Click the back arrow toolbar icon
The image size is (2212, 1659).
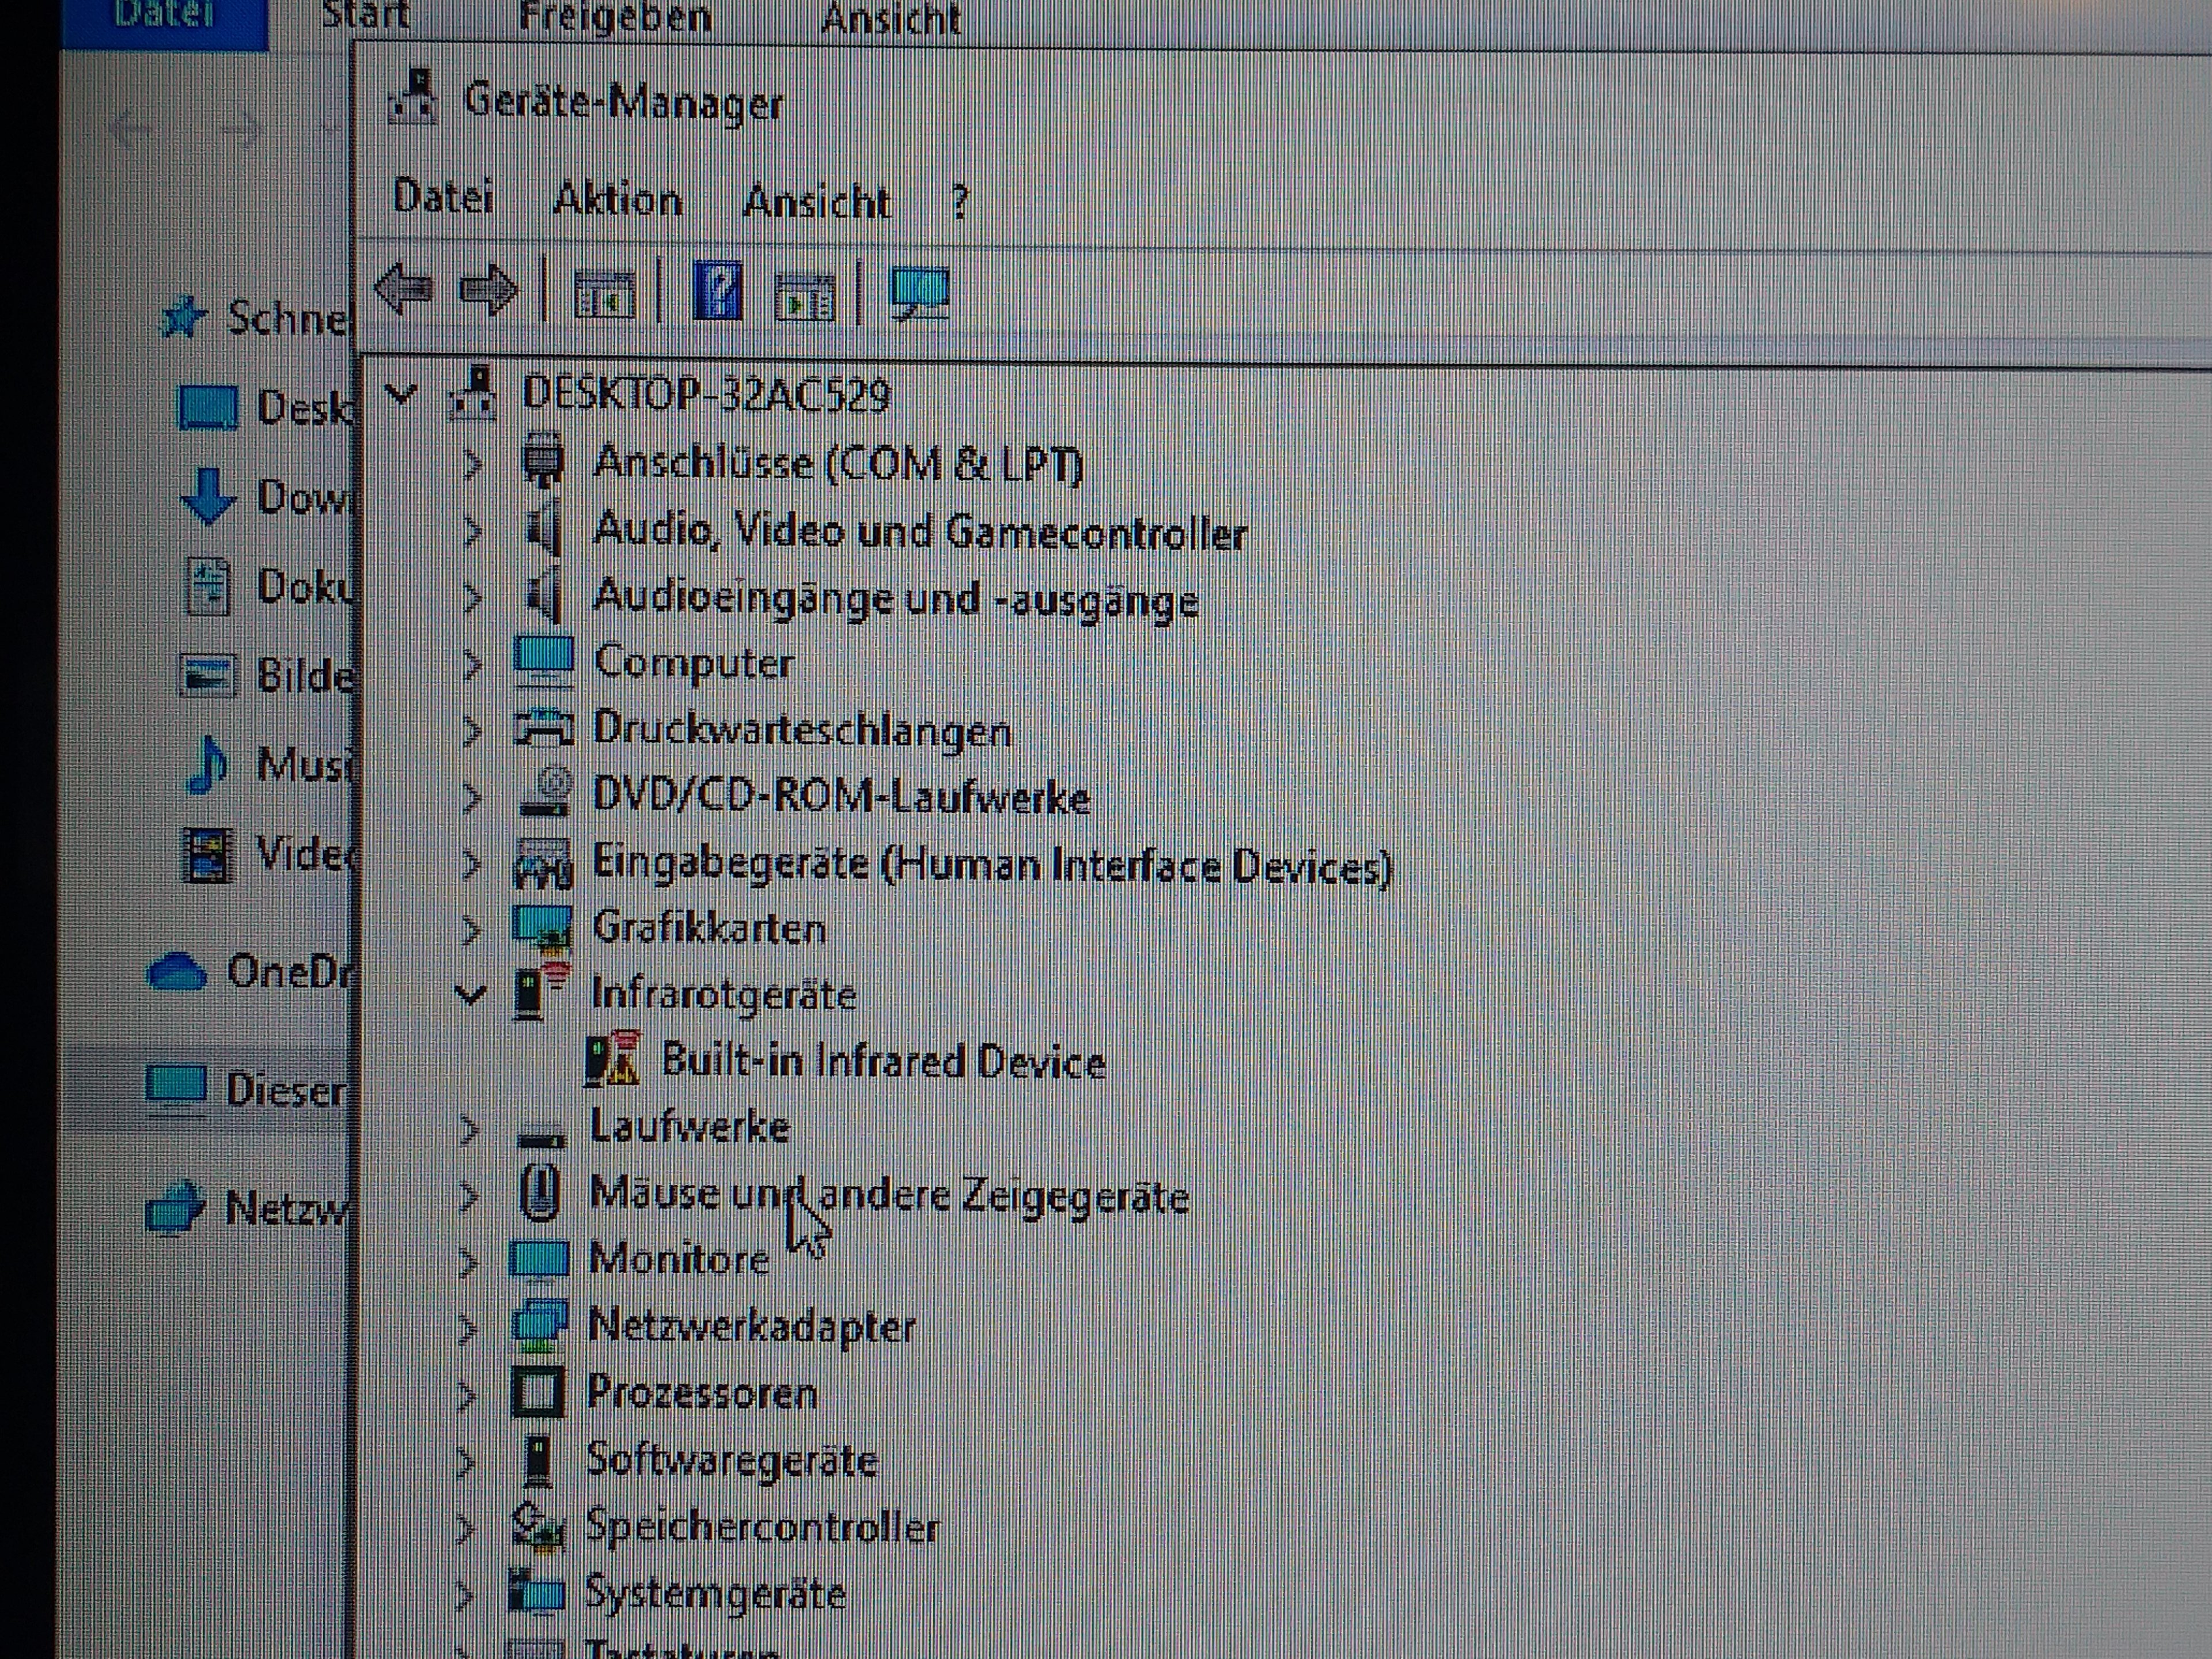pos(403,290)
